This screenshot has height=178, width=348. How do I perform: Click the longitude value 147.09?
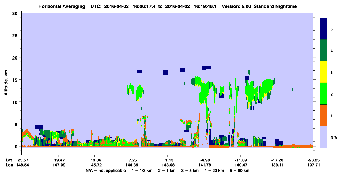tap(58, 165)
